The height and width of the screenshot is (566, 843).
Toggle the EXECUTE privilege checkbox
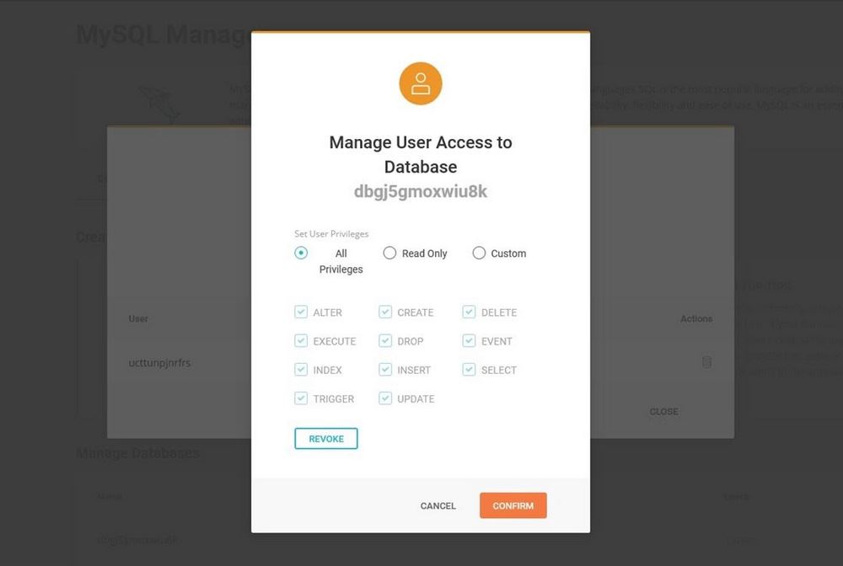click(301, 341)
